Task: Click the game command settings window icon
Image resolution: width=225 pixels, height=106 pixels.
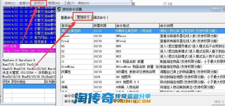Action: coord(59,9)
